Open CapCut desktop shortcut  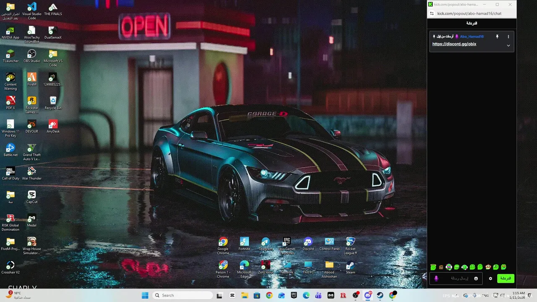tap(32, 197)
